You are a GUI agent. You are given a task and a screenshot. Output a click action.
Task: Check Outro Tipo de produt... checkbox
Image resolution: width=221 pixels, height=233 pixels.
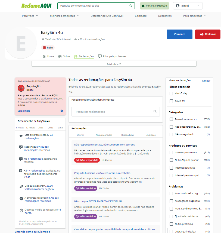click(x=171, y=160)
